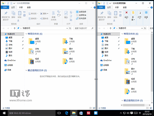Screen dimensions: 154x116
Task: Open Task View on the taskbar
Action: click(59, 113)
